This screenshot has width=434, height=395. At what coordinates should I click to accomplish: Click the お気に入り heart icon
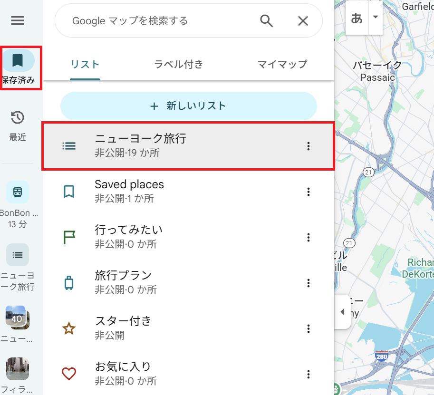click(x=69, y=374)
